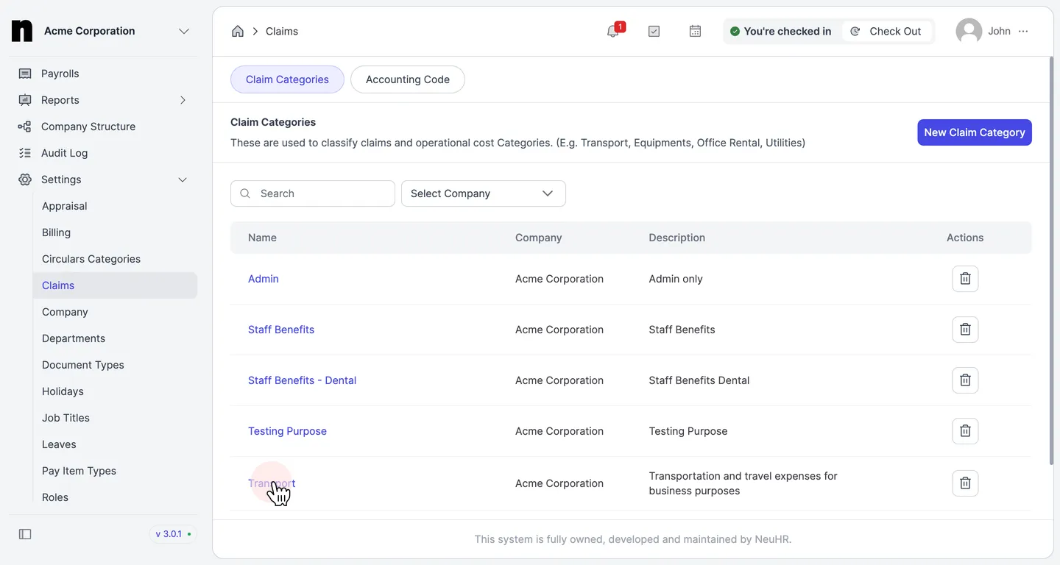Click the 'Admin only' description cell
1060x565 pixels.
(676, 279)
